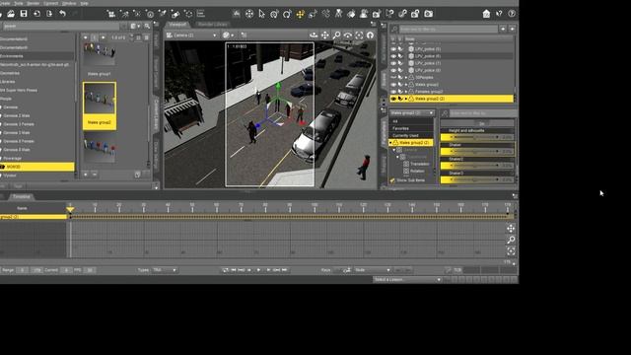Image resolution: width=631 pixels, height=355 pixels.
Task: Click the Home icon in top-right toolbar
Action: 486,14
